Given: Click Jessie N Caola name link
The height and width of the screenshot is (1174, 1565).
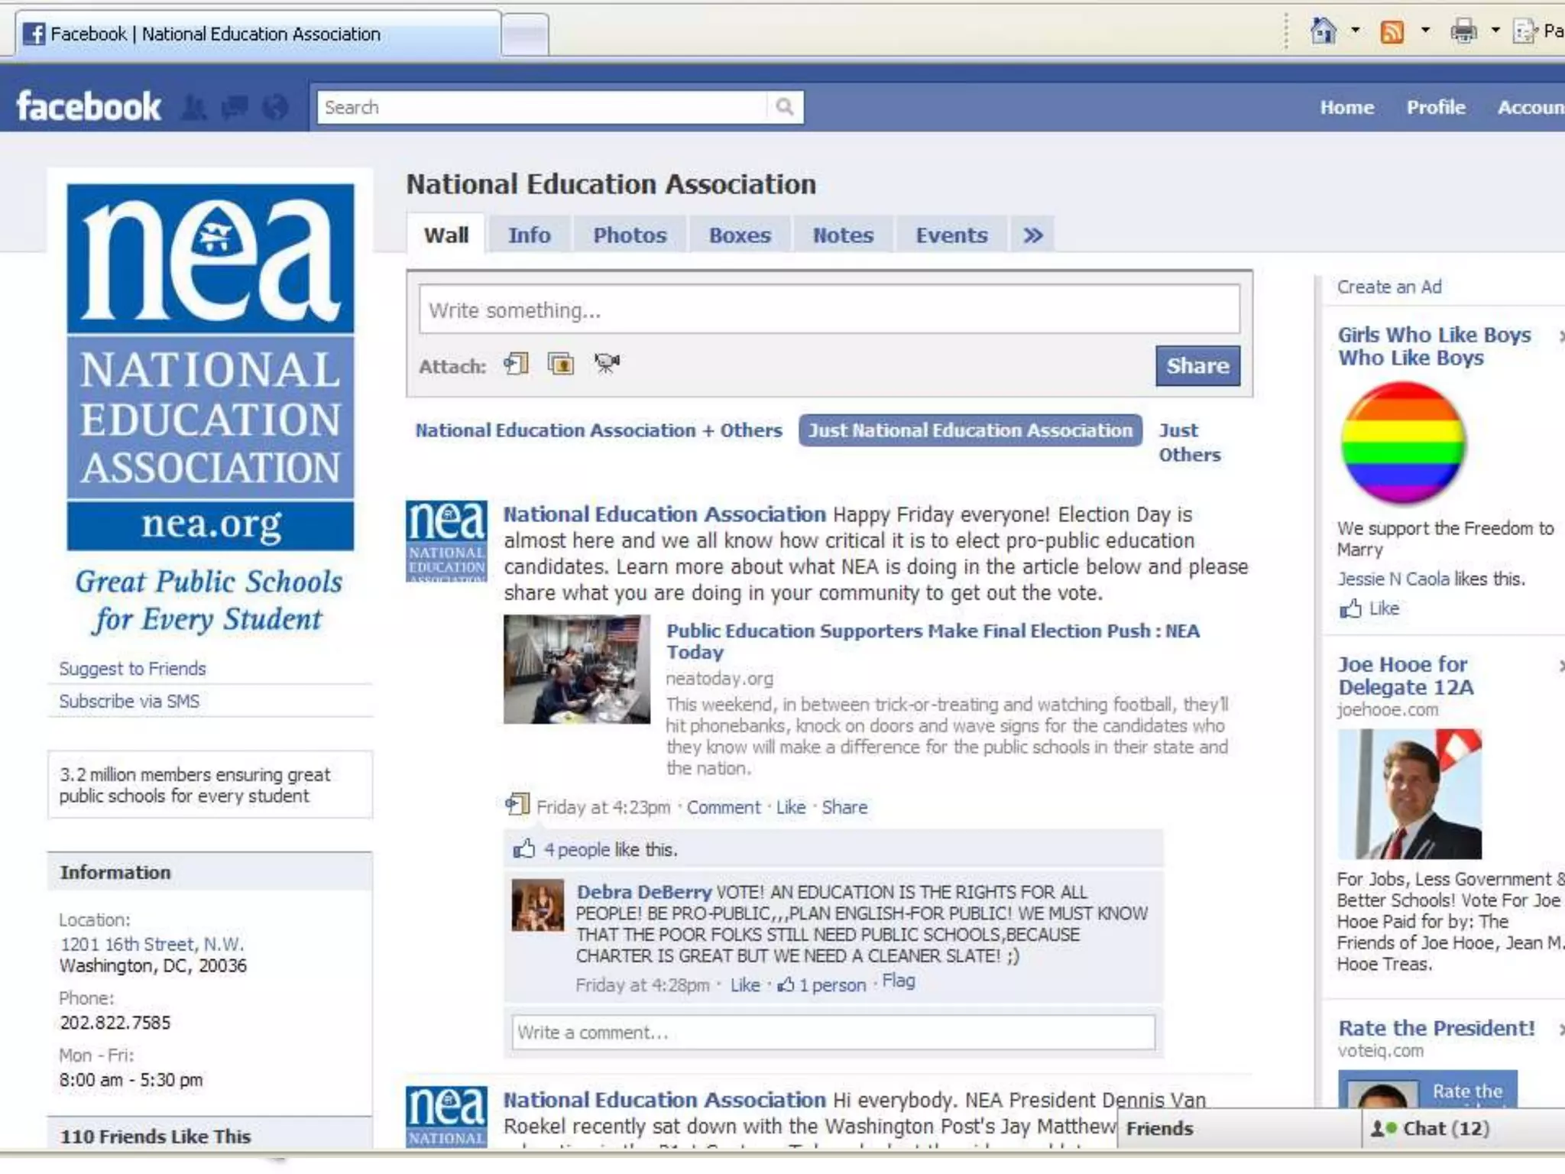Looking at the screenshot, I should point(1393,579).
